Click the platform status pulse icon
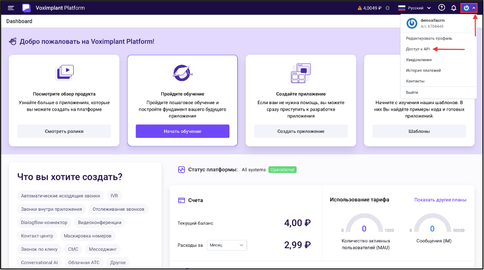Image resolution: width=484 pixels, height=270 pixels. (181, 169)
